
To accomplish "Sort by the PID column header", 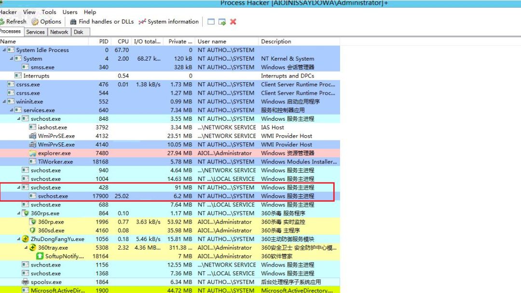I will point(104,41).
